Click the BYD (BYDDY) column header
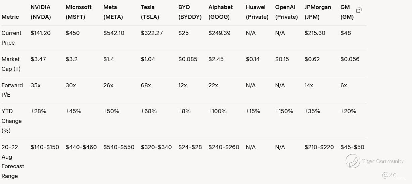The image size is (412, 184). point(190,12)
